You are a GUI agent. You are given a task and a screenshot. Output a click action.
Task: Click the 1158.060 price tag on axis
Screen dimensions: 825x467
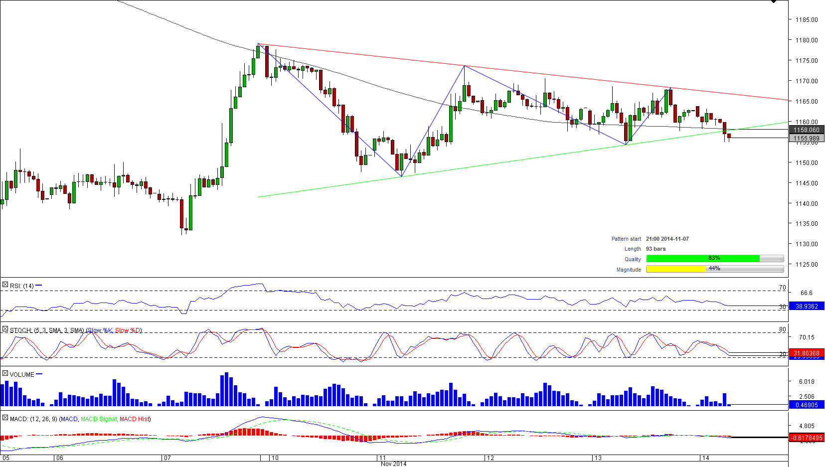[806, 130]
